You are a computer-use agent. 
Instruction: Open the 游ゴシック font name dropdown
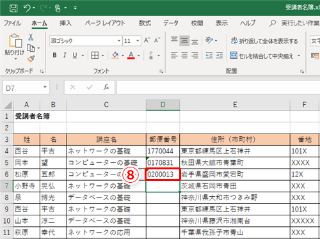[119, 40]
